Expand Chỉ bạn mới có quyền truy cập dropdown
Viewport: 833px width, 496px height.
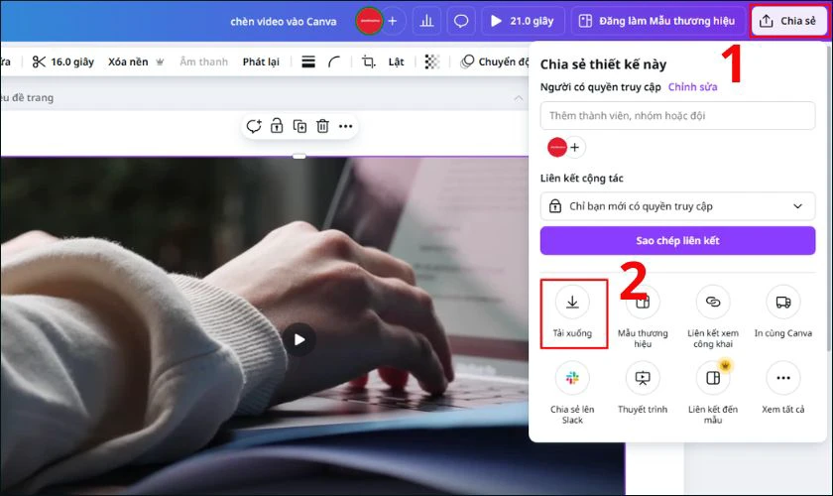pos(677,206)
